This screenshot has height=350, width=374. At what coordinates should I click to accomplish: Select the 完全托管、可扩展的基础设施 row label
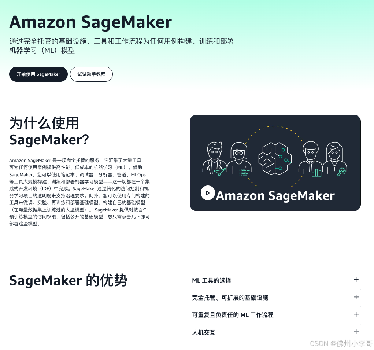(x=230, y=298)
